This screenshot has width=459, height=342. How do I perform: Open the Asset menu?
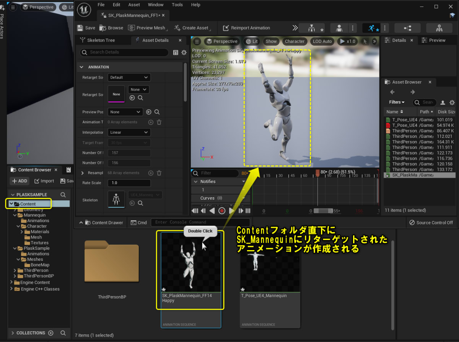(134, 5)
